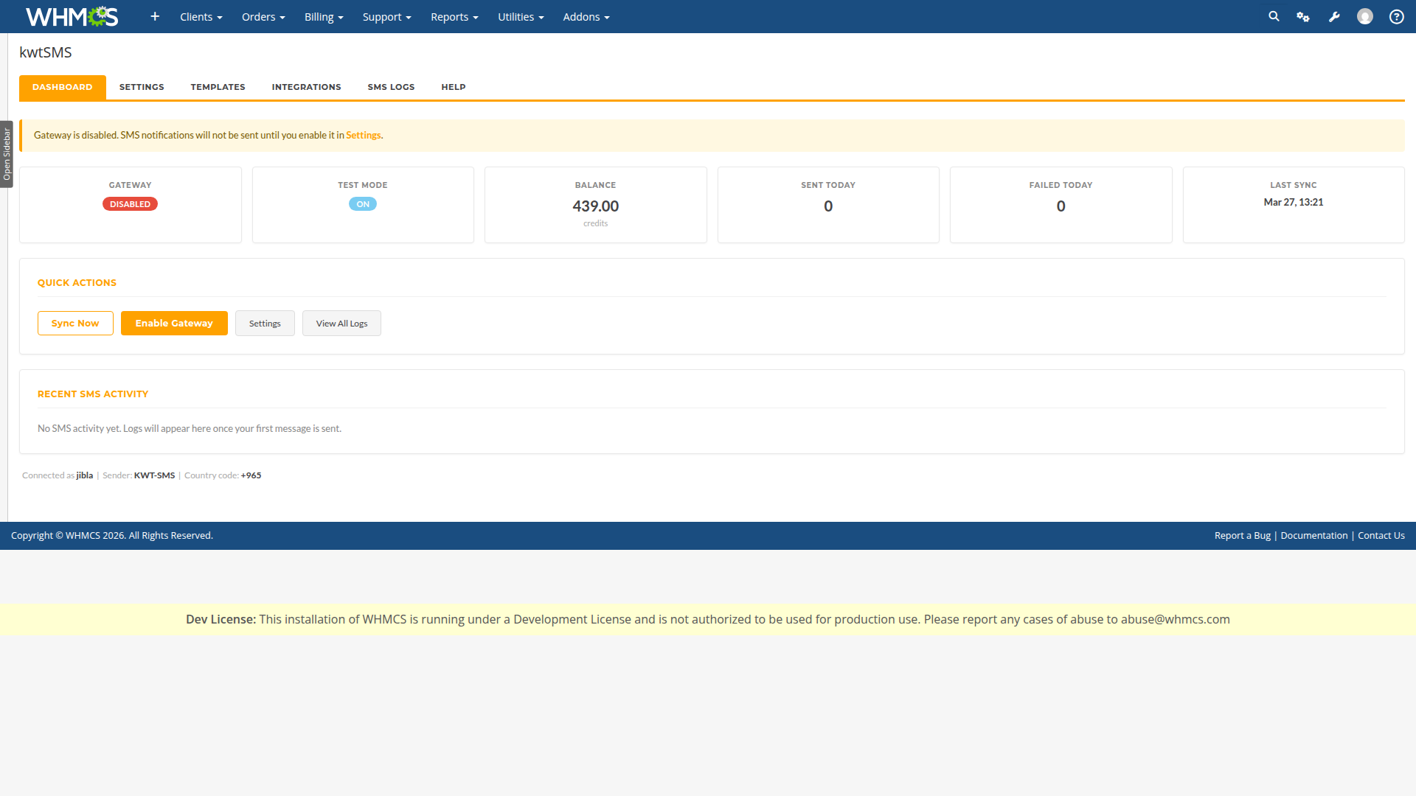Viewport: 1416px width, 796px height.
Task: Open the user account avatar icon
Action: 1365,16
